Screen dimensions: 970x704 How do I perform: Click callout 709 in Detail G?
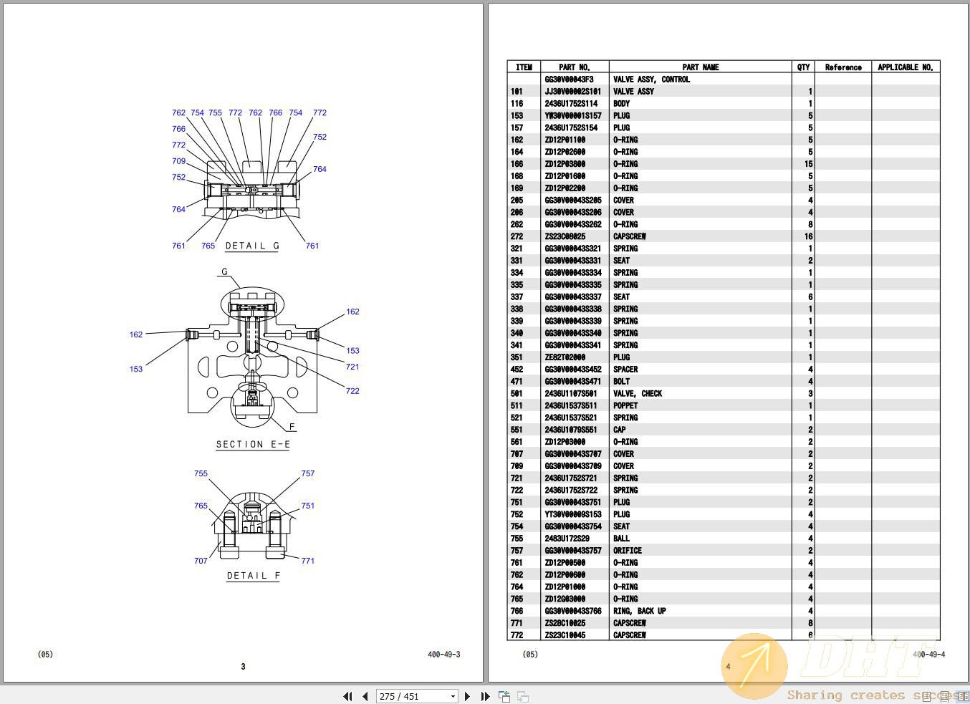coord(179,161)
